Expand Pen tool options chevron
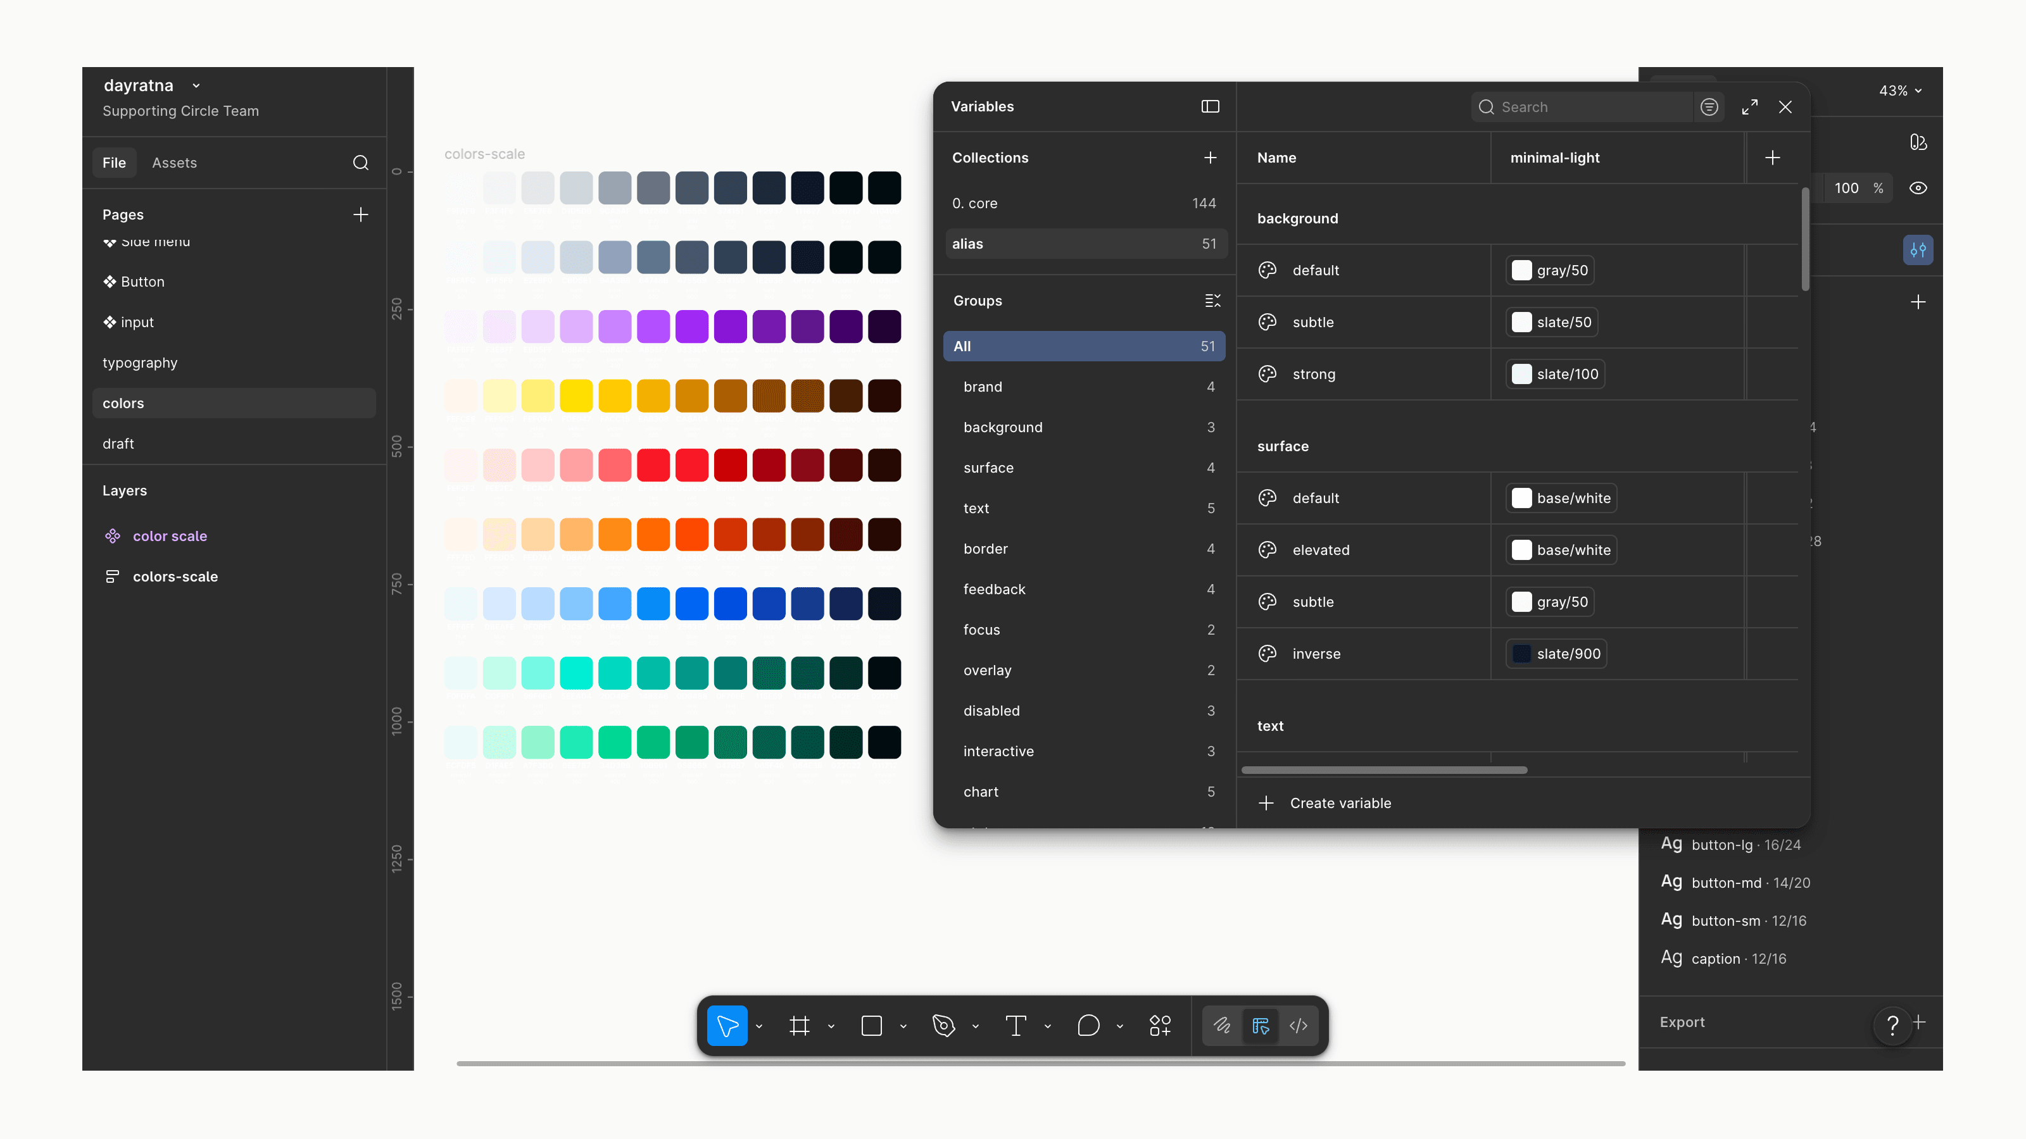The width and height of the screenshot is (2026, 1139). pos(975,1026)
